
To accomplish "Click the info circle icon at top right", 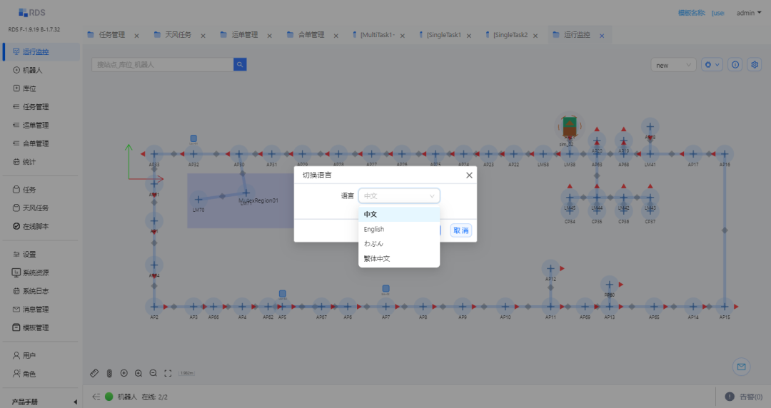I will click(x=735, y=65).
